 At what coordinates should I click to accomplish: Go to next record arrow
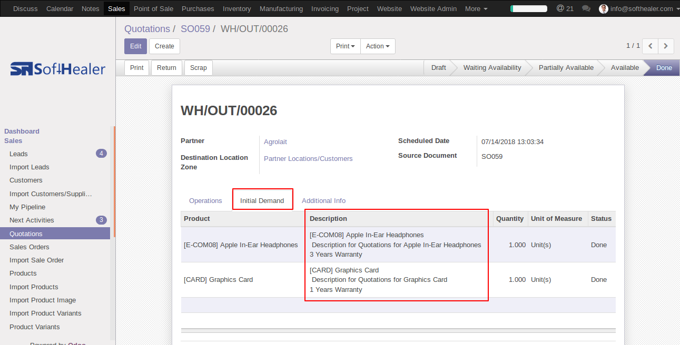pyautogui.click(x=666, y=46)
